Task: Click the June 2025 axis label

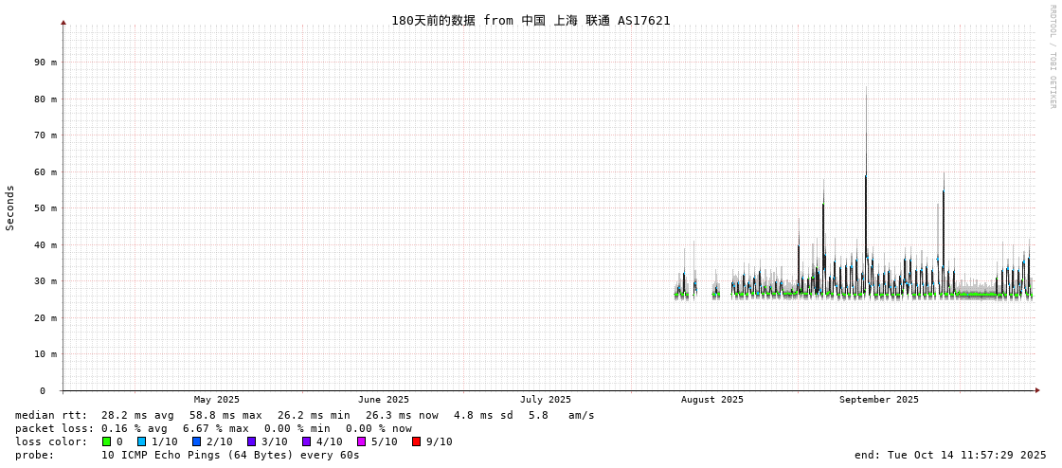Action: 384,400
